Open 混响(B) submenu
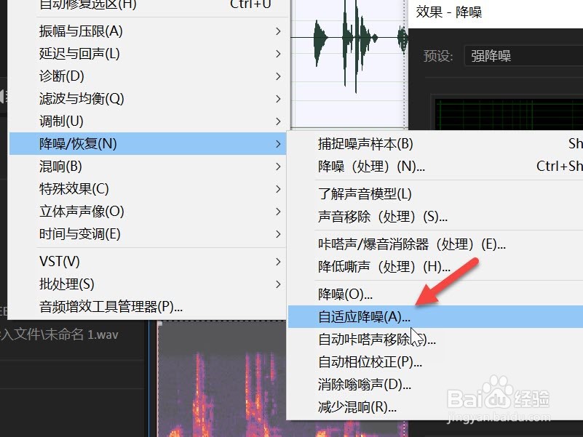583x437 pixels. tap(148, 167)
